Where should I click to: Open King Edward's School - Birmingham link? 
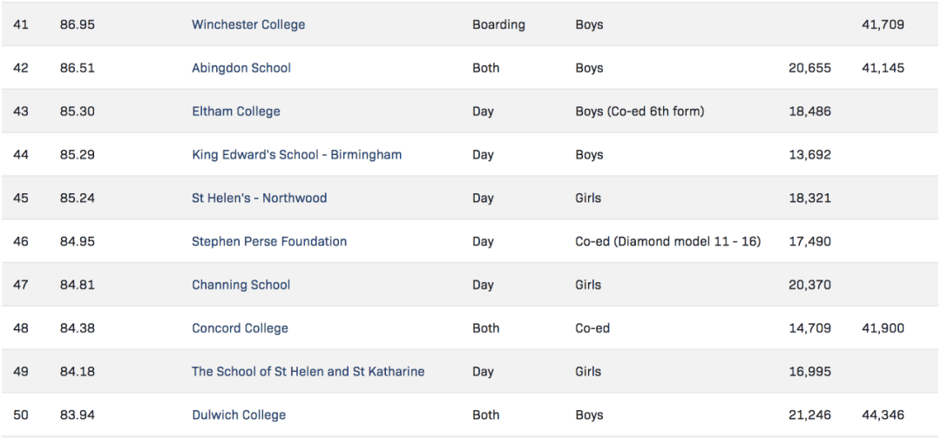click(296, 155)
